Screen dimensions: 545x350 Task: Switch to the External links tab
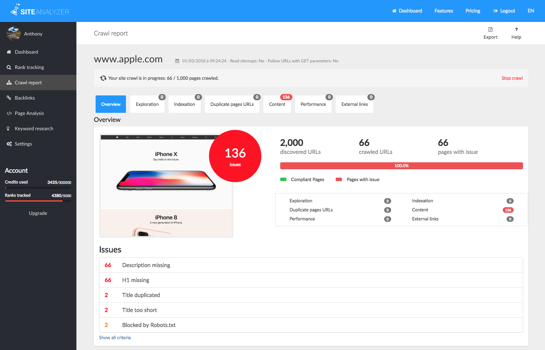point(354,104)
